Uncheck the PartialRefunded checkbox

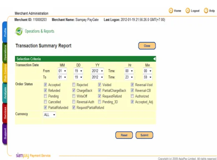pos(45,107)
